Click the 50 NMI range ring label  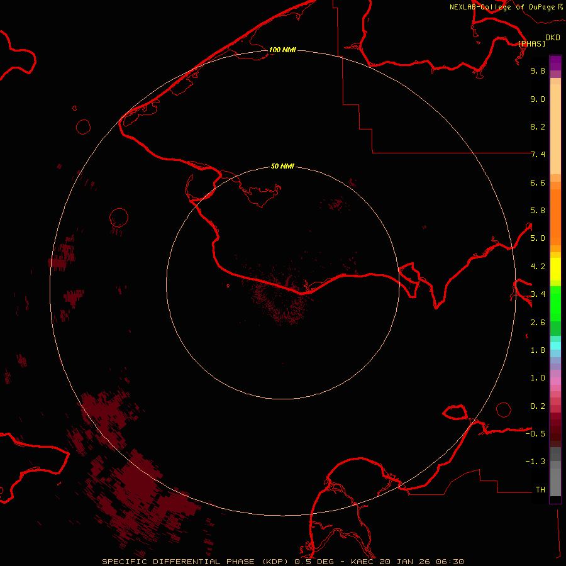(x=282, y=166)
